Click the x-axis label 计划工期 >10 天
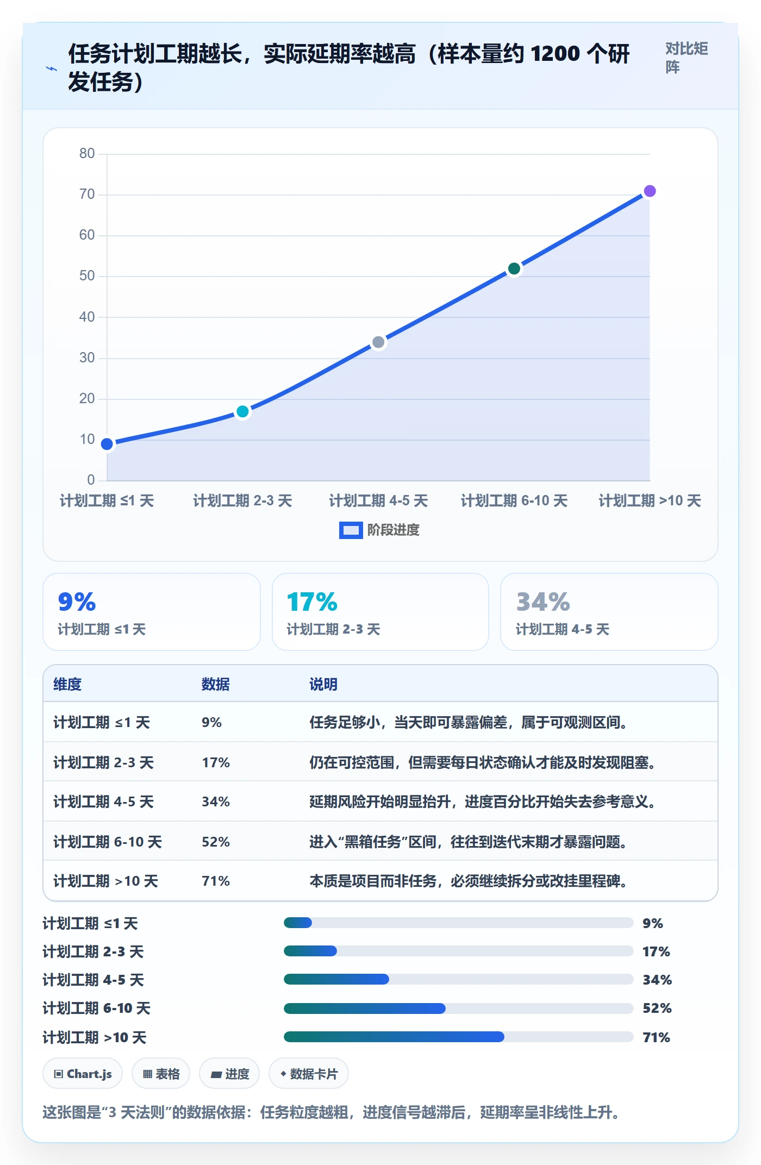This screenshot has width=761, height=1165. pyautogui.click(x=650, y=500)
